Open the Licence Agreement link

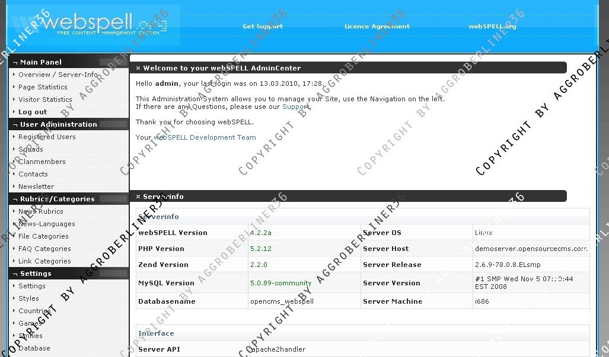click(x=377, y=27)
